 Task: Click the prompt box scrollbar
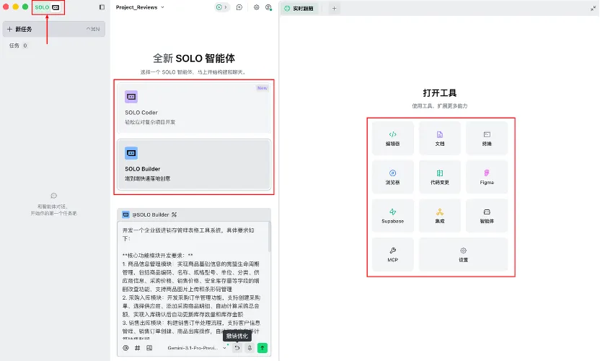point(270,238)
